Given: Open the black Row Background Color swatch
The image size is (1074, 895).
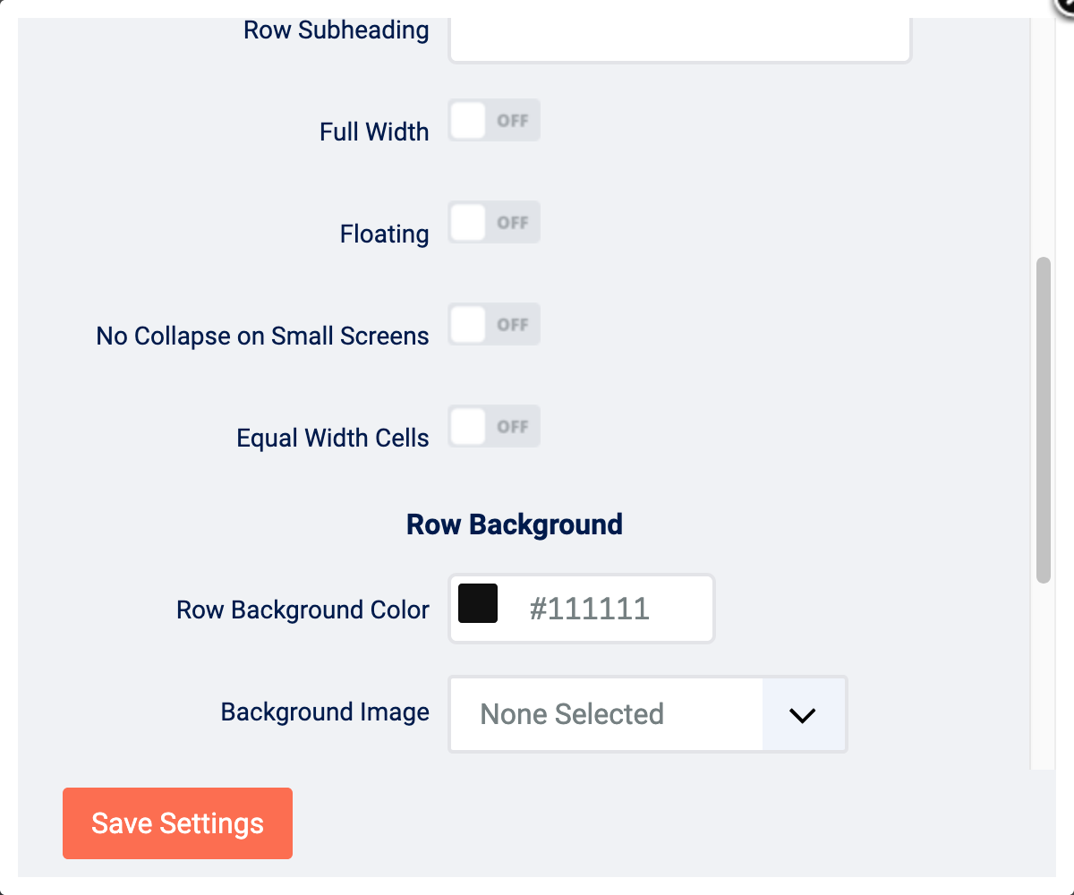Looking at the screenshot, I should [x=478, y=604].
